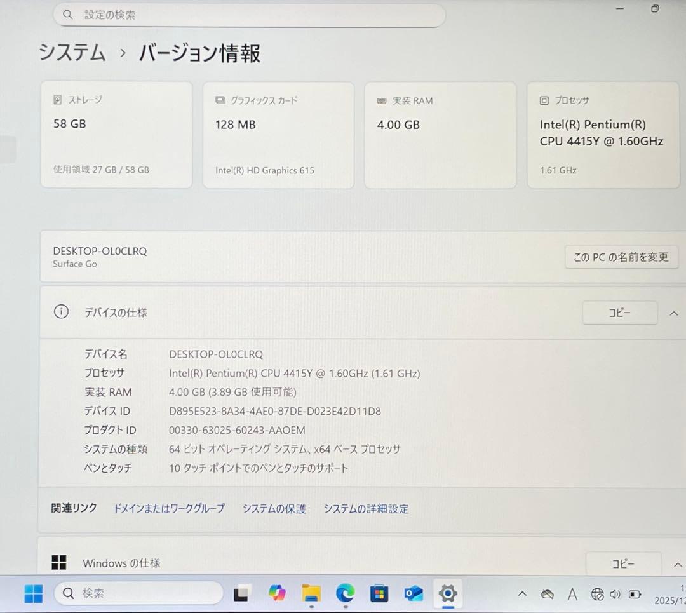Copy the Windows の仕様 details
686x613 pixels.
point(623,563)
